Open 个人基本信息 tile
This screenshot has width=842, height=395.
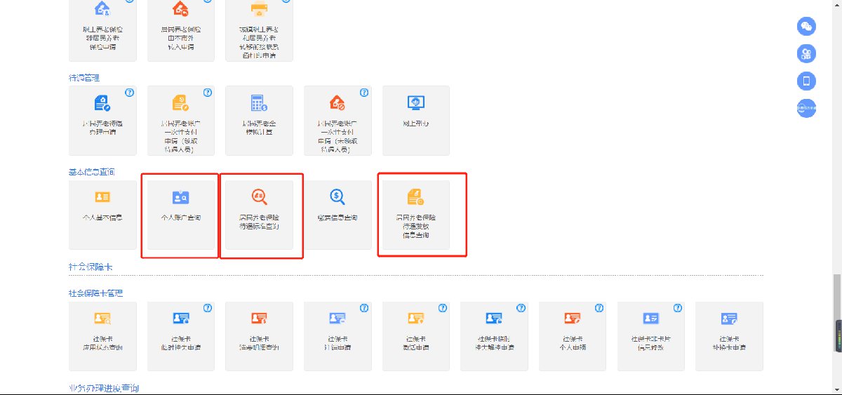click(102, 215)
